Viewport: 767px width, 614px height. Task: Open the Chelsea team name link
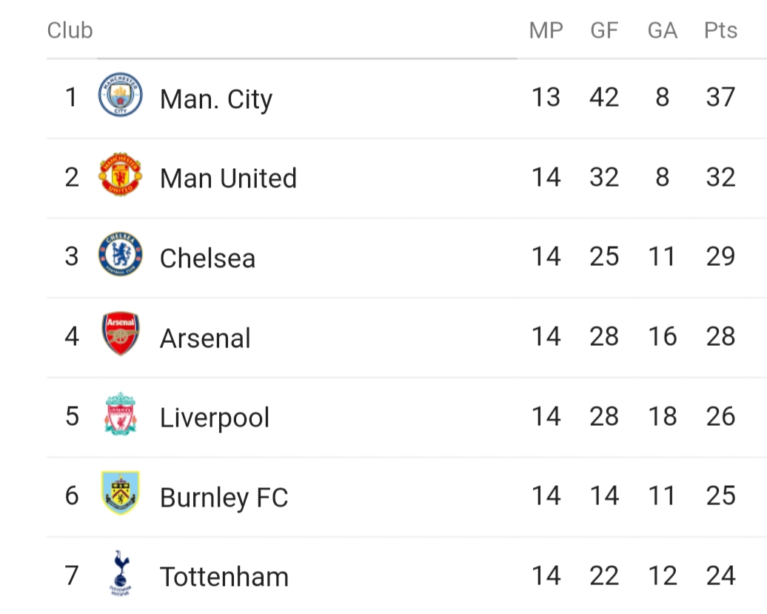(207, 258)
